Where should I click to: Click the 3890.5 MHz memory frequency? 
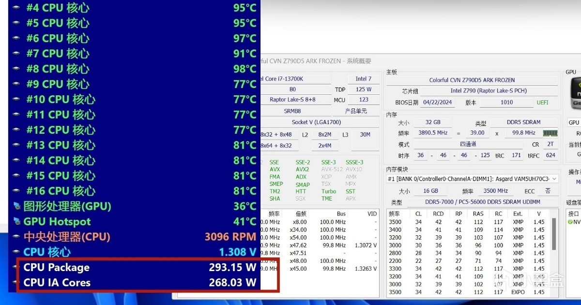pyautogui.click(x=433, y=133)
